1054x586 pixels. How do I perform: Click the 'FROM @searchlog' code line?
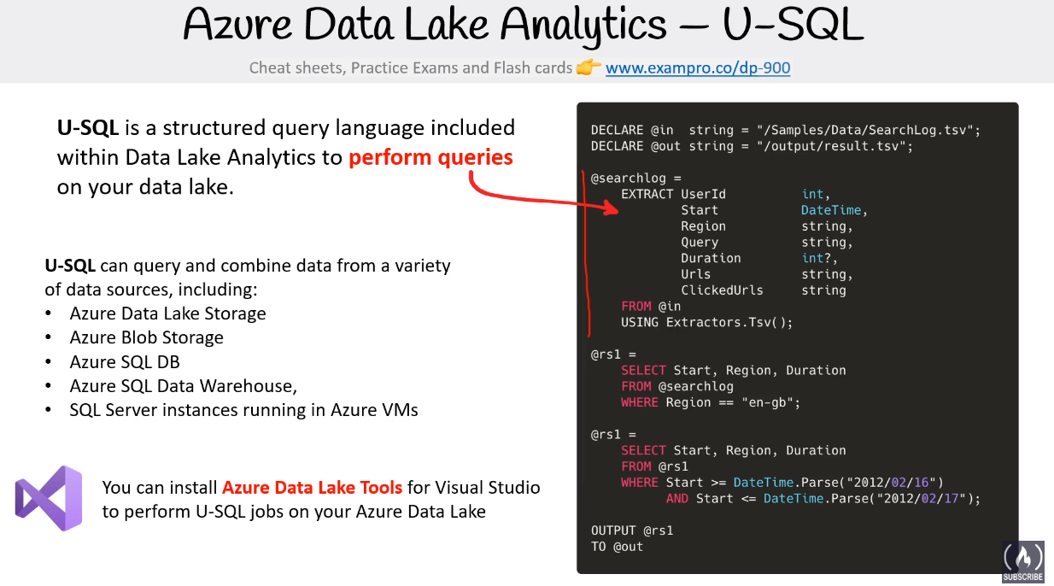pos(677,386)
